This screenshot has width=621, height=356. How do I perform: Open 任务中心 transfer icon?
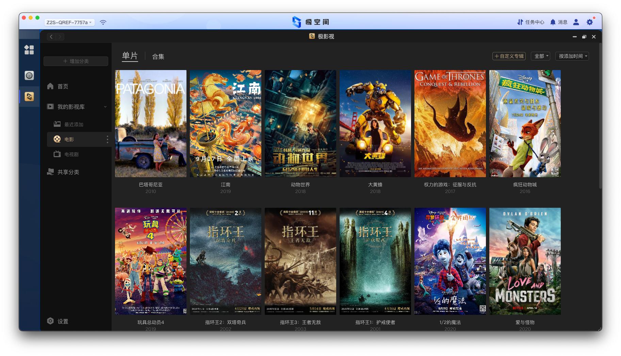click(520, 22)
